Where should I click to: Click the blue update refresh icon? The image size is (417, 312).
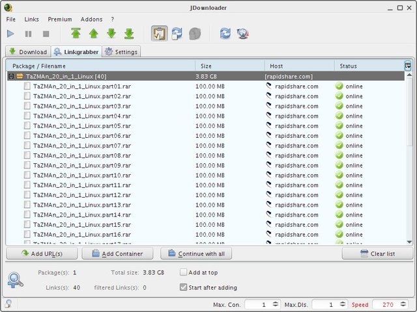pyautogui.click(x=225, y=34)
